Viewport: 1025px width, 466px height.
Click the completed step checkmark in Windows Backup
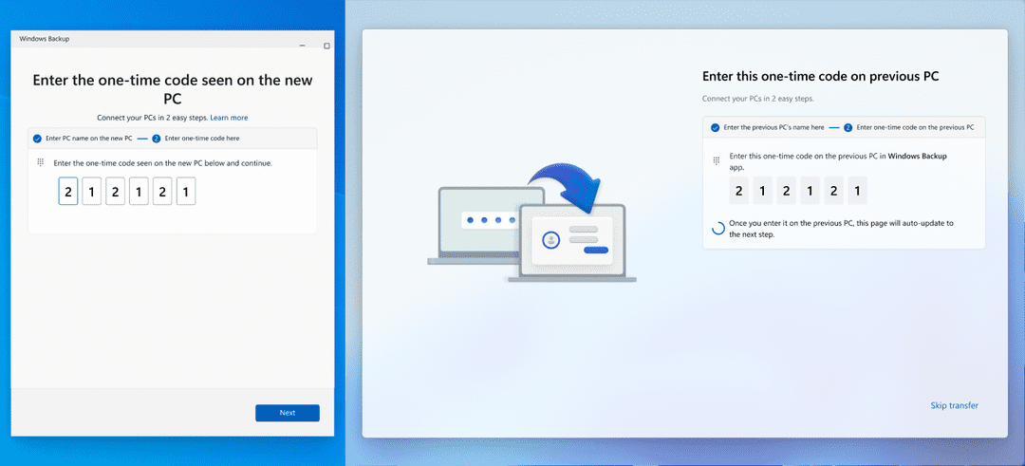pos(37,139)
